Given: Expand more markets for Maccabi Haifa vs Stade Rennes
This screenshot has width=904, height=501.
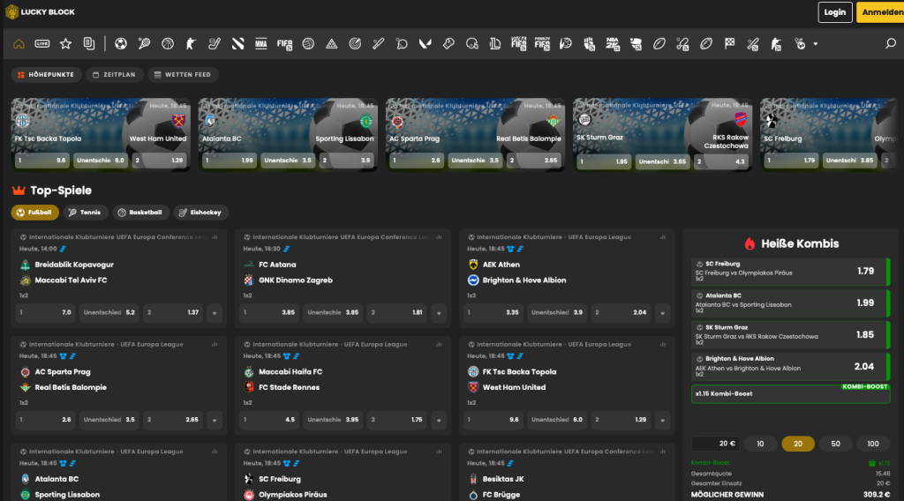Looking at the screenshot, I should 439,420.
